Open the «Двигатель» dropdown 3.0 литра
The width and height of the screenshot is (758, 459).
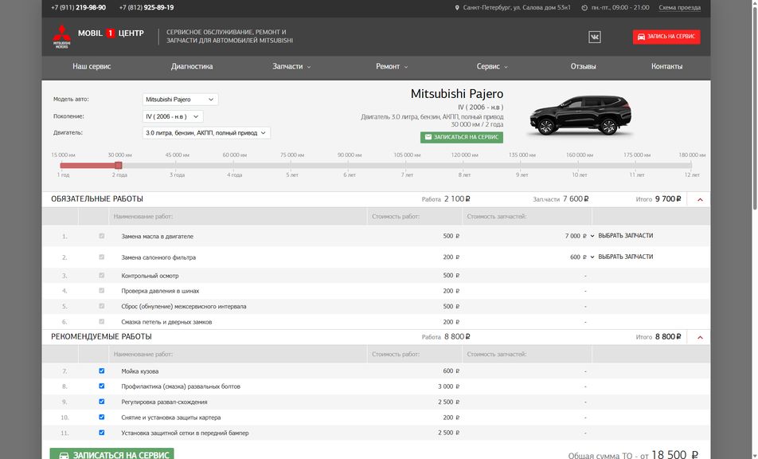206,133
